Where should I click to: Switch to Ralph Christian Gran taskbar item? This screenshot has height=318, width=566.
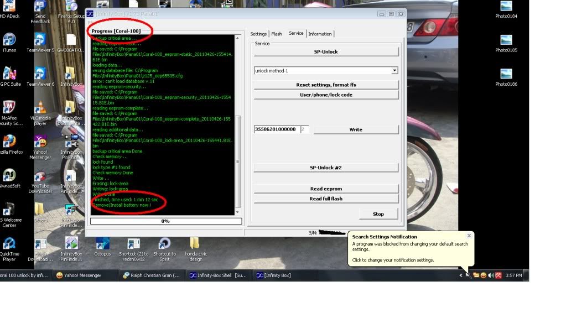(151, 275)
